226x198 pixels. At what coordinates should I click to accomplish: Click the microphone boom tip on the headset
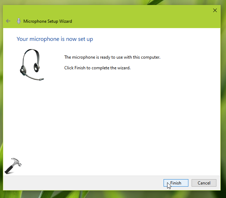(41, 79)
